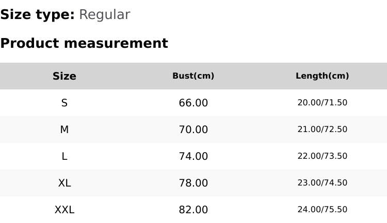Viewport: 387px width, 223px height.
Task: Click length value 24.00/75.50
Action: tap(322, 210)
